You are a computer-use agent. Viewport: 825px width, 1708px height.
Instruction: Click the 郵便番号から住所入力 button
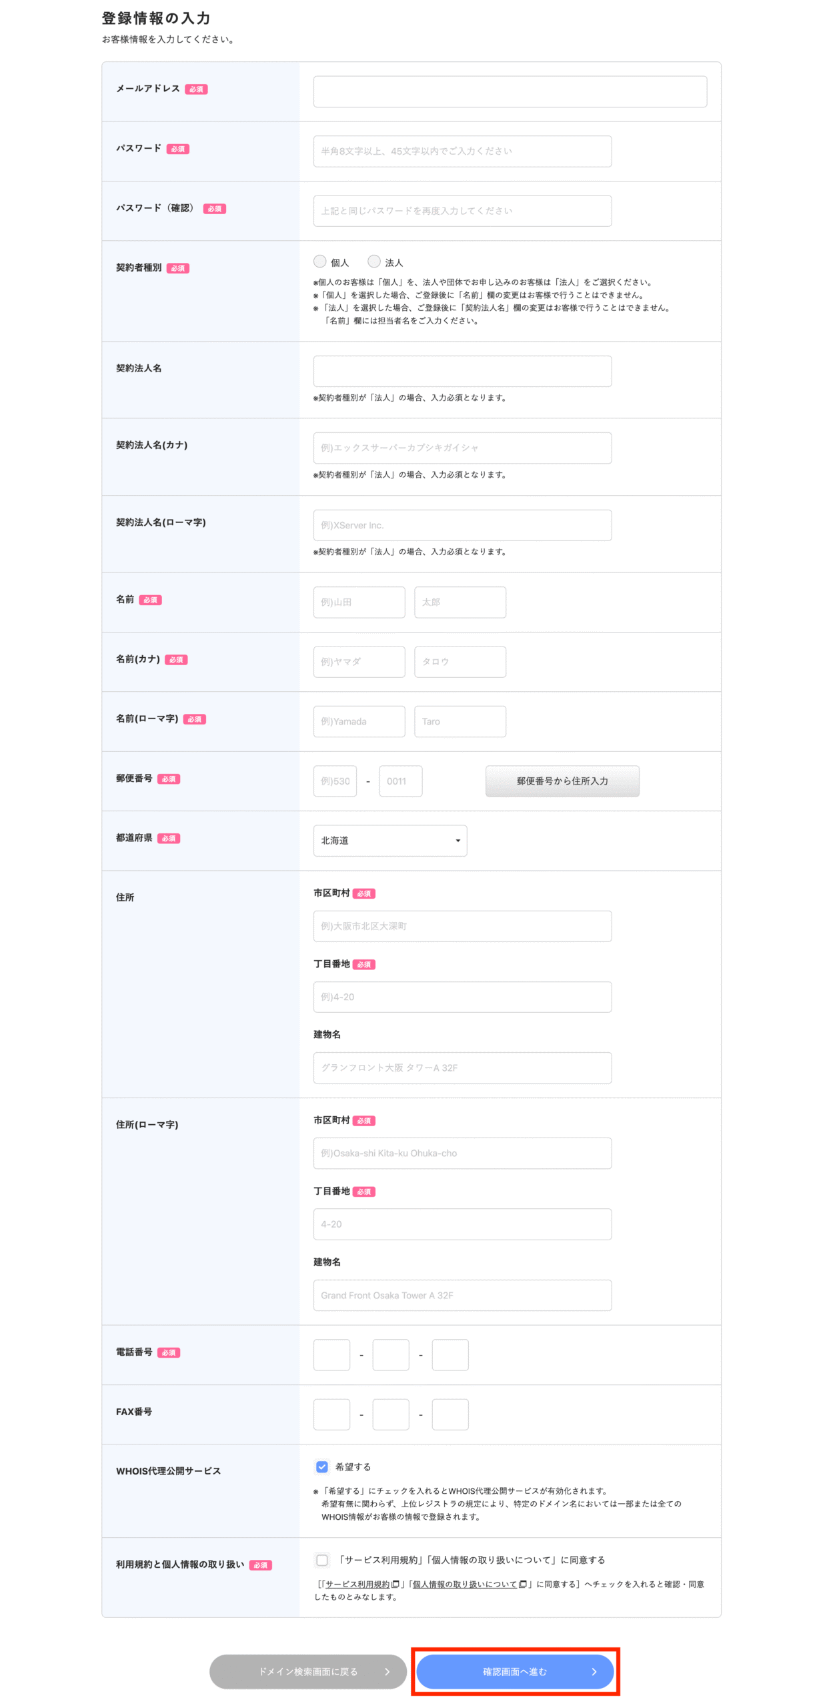(562, 781)
